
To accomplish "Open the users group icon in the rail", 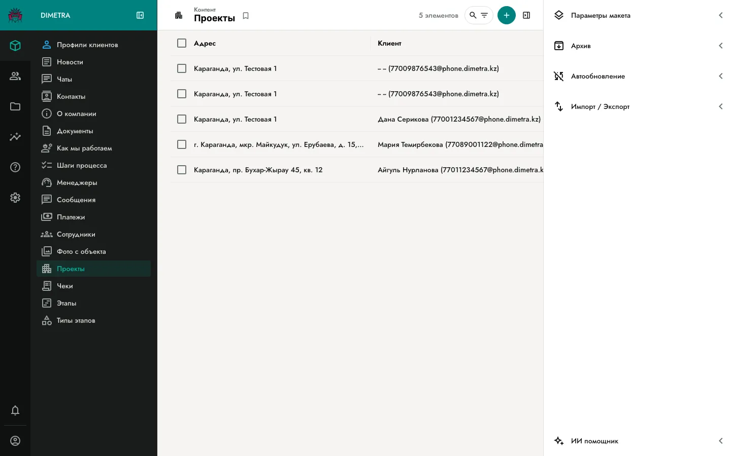I will 15,76.
